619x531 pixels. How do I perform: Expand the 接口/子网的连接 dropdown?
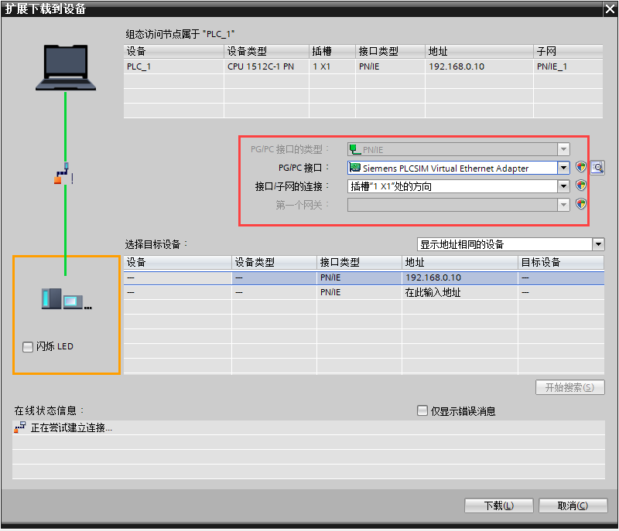[563, 186]
